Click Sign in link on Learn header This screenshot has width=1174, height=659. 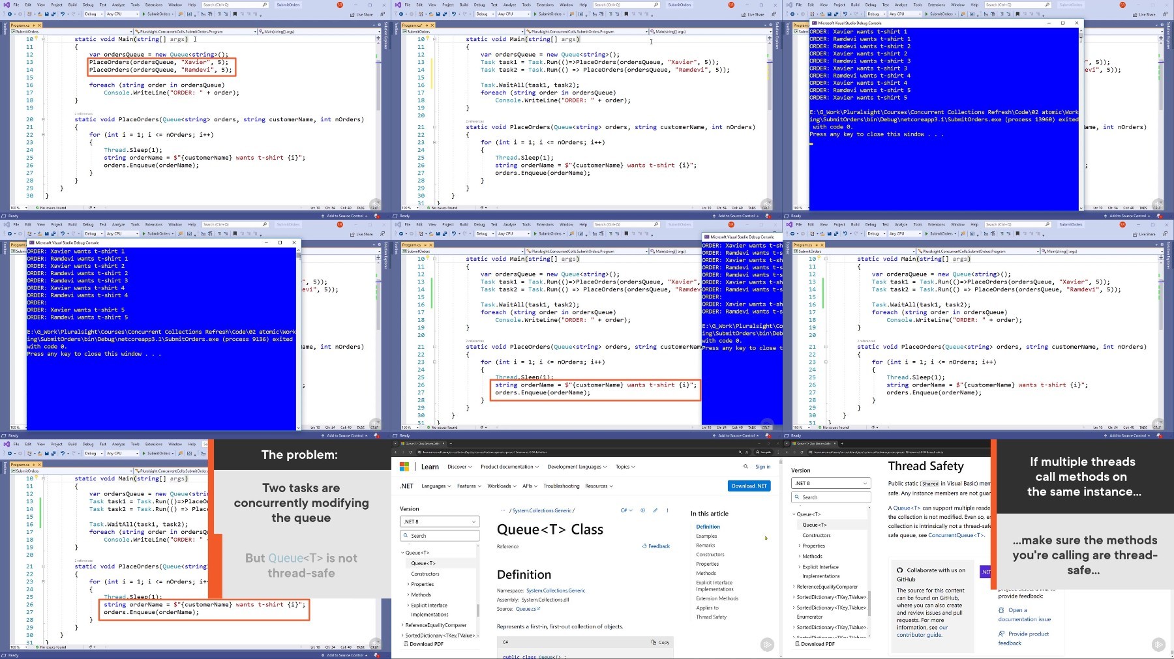pyautogui.click(x=763, y=467)
